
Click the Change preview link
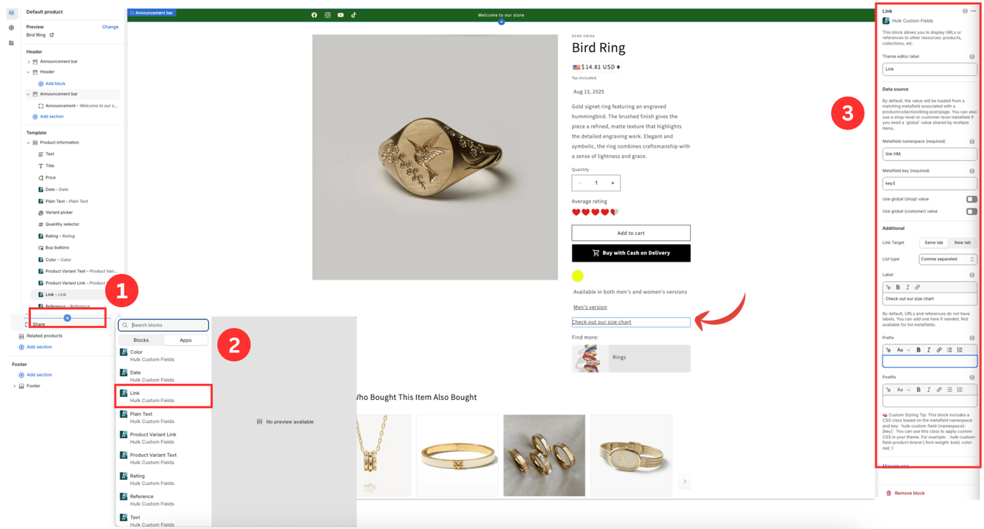(x=110, y=27)
